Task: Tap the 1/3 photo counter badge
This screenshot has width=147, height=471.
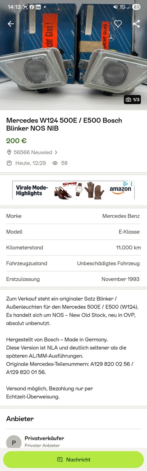Action: point(132,100)
